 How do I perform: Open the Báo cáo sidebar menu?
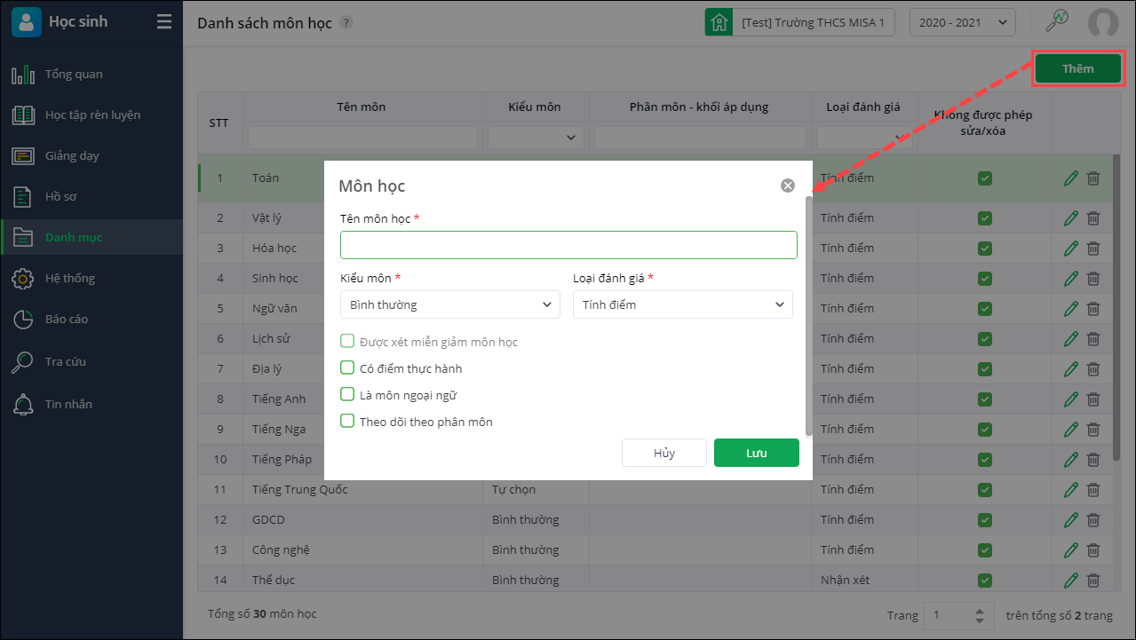point(67,320)
